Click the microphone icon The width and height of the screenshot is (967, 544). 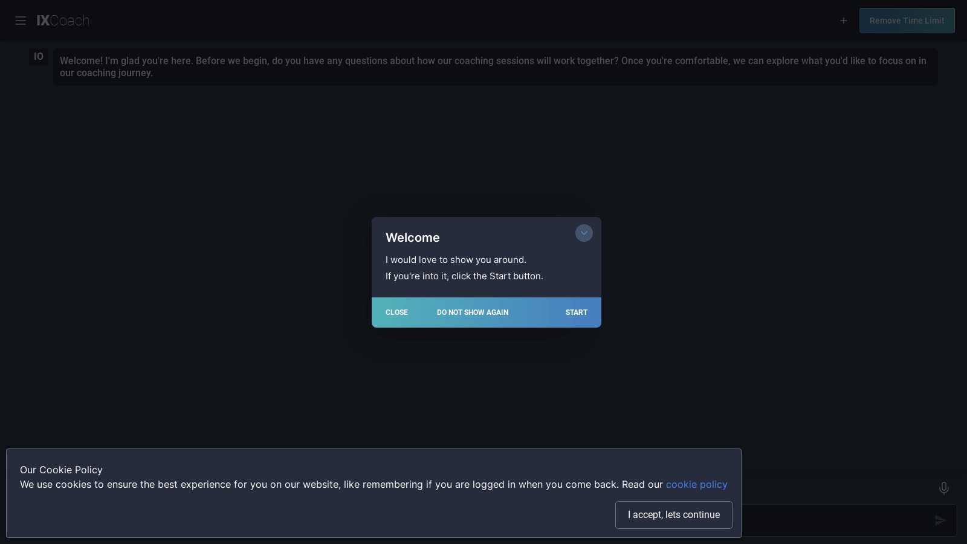943,488
